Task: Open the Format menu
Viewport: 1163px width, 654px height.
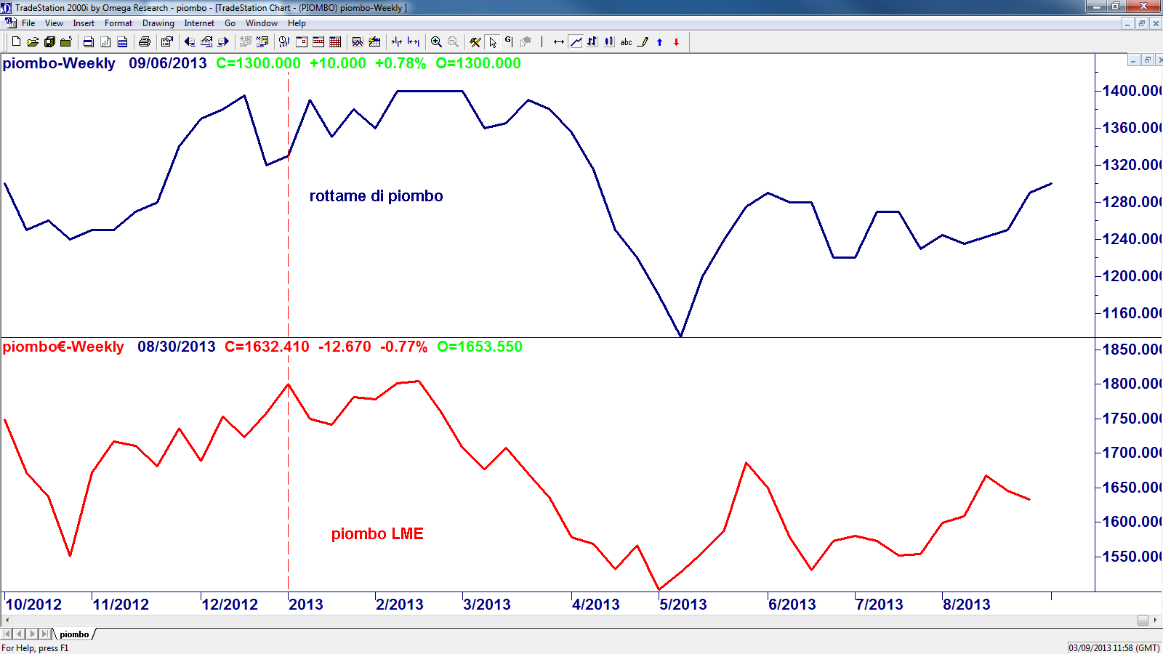Action: pos(118,23)
